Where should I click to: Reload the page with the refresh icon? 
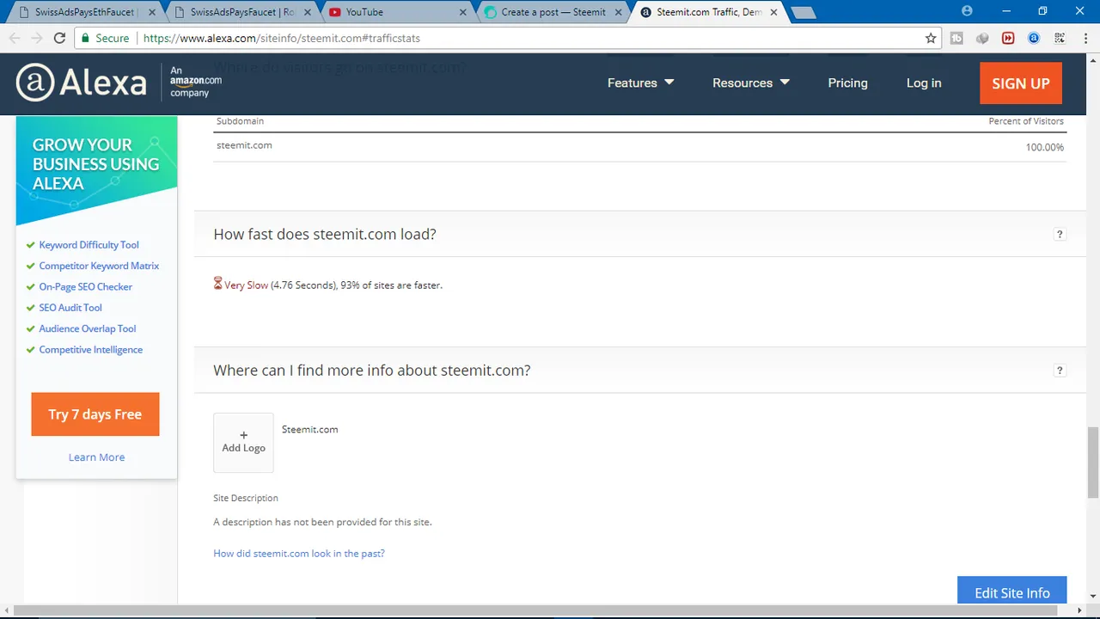click(59, 38)
